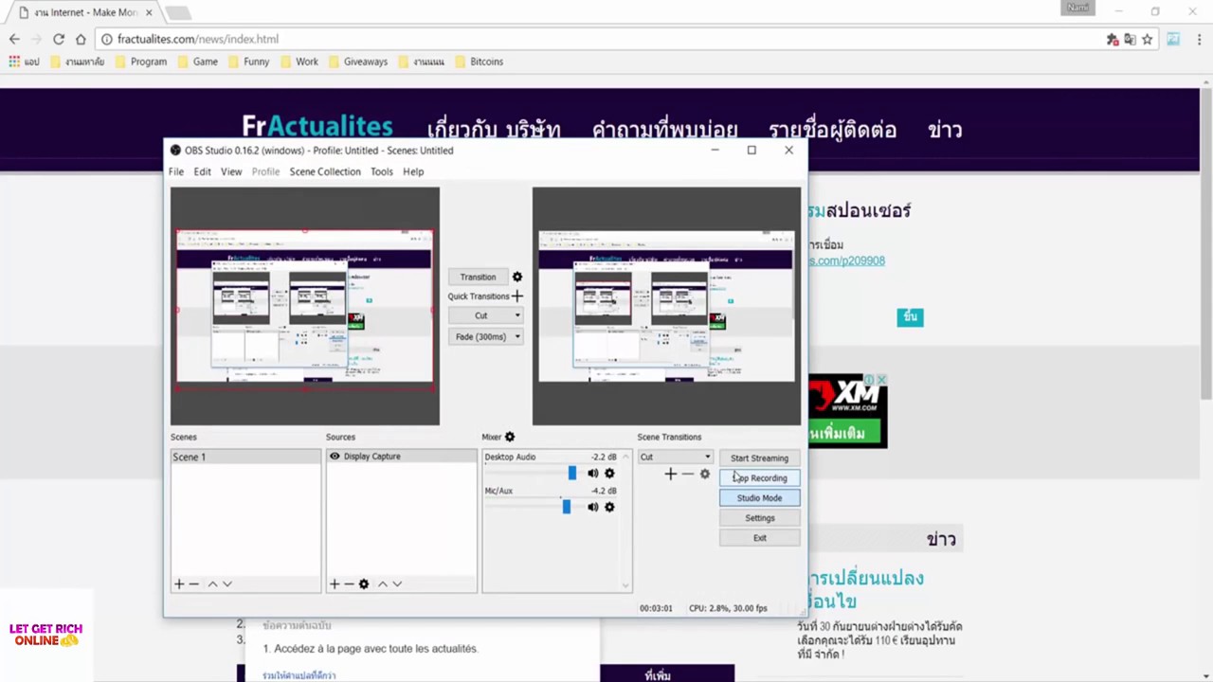
Task: Mute Desktop Audio speaker icon
Action: (x=593, y=474)
